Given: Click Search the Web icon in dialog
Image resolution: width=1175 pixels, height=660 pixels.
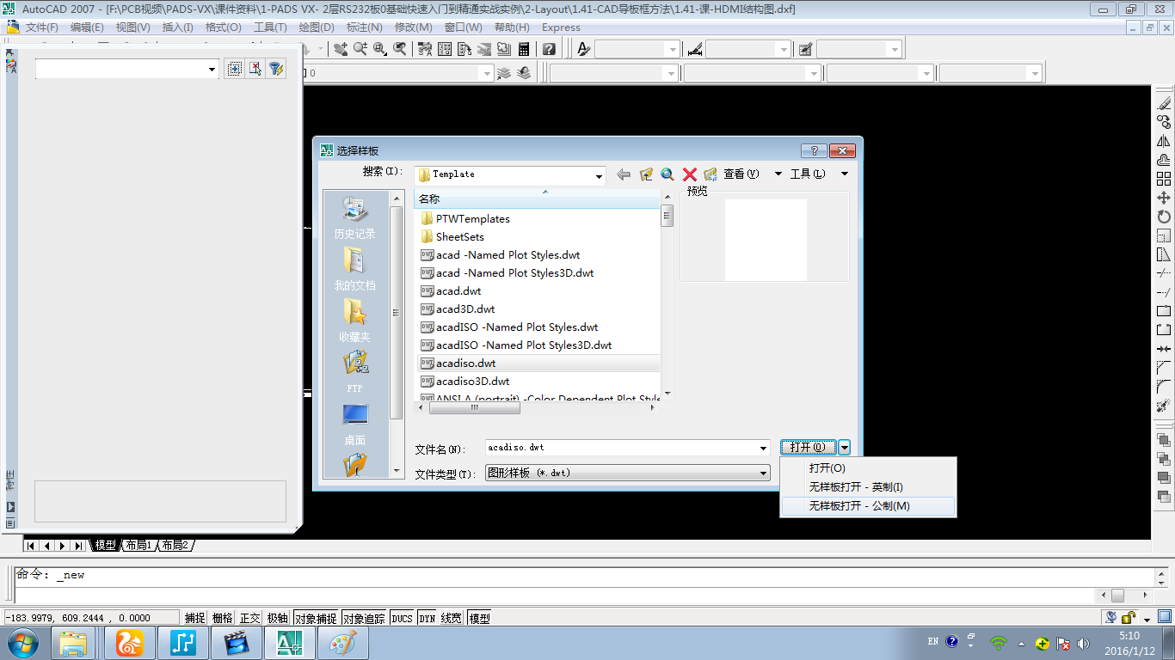Looking at the screenshot, I should click(x=667, y=174).
